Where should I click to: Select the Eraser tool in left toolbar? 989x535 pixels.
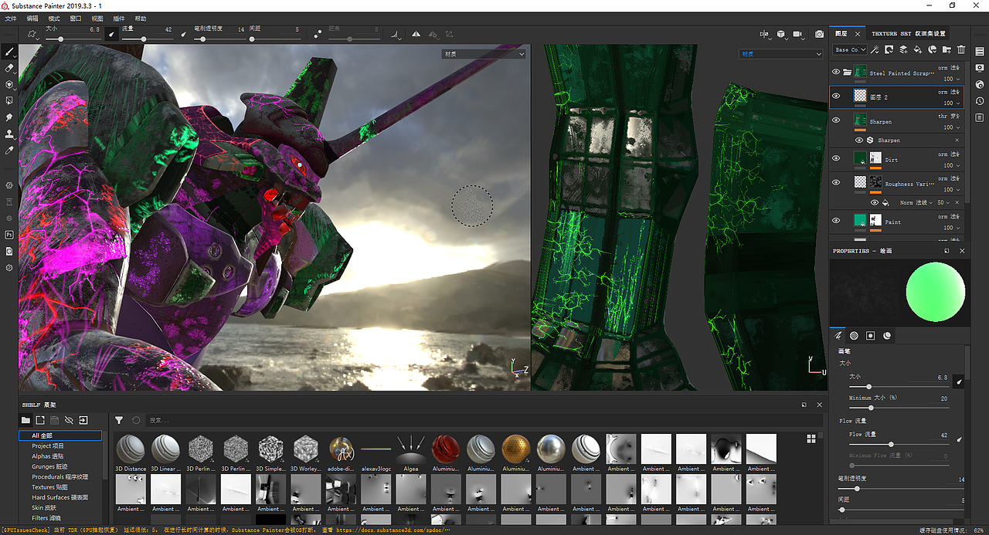(9, 69)
